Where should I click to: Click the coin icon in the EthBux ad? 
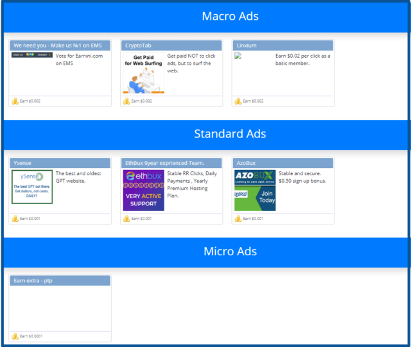click(x=127, y=219)
